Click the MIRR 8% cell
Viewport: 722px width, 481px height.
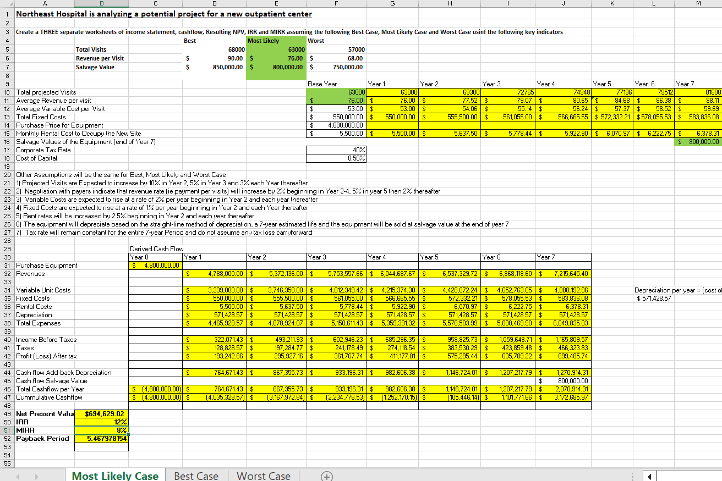pos(101,430)
